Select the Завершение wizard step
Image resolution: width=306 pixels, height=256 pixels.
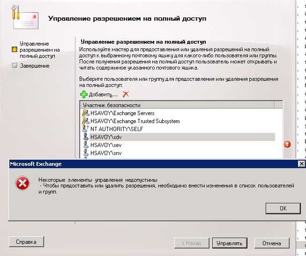coord(35,66)
